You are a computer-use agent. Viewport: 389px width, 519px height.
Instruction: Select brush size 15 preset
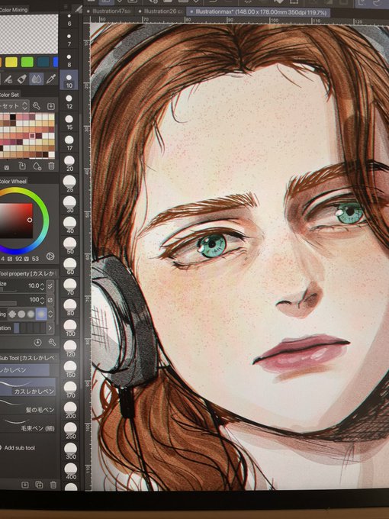point(69,122)
